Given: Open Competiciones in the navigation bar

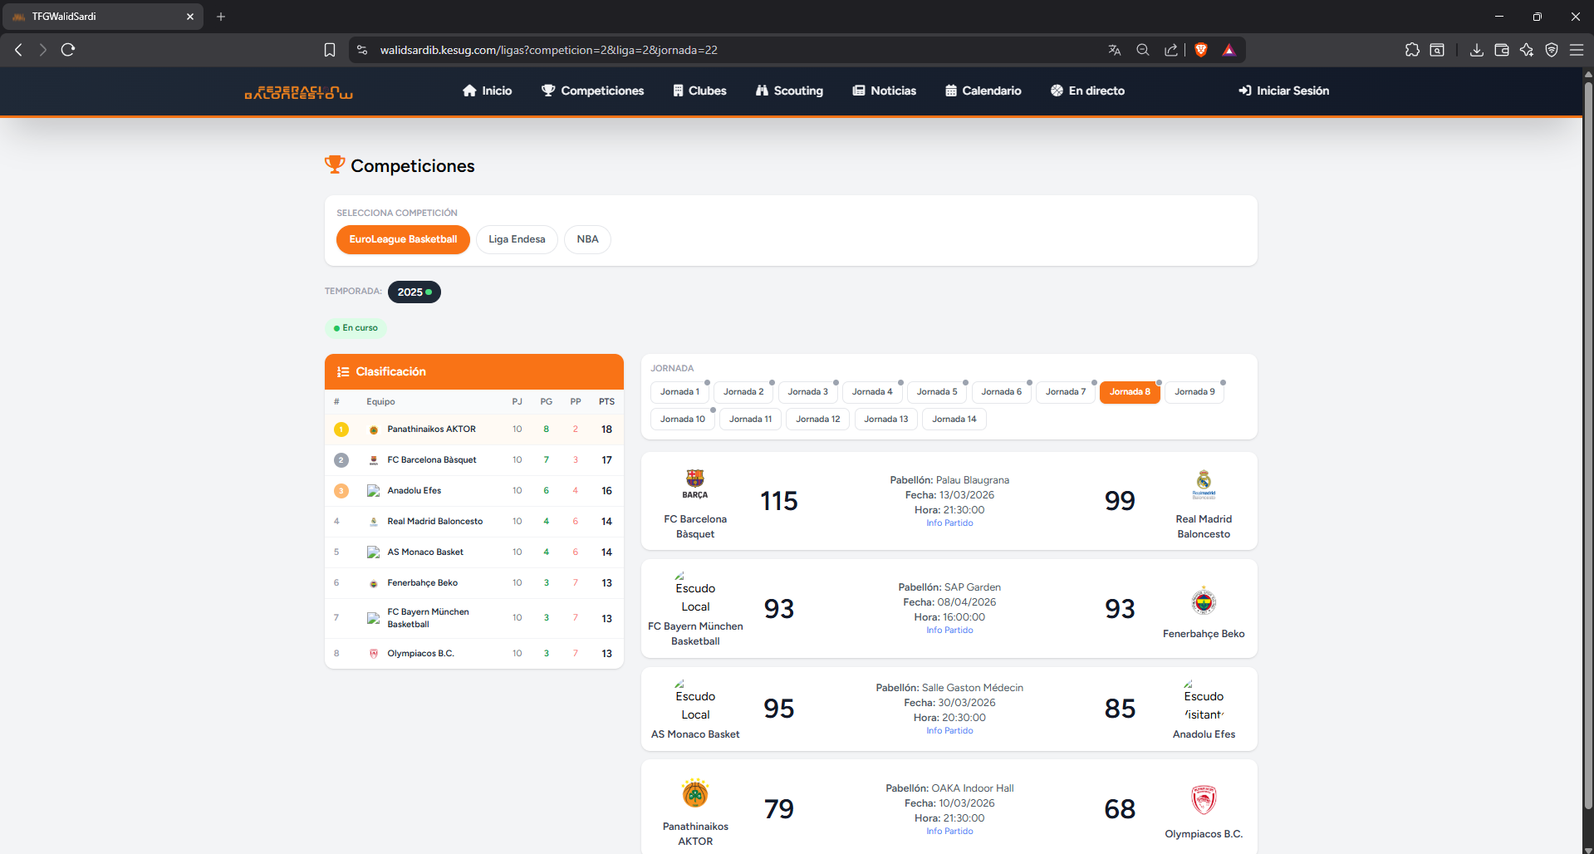Looking at the screenshot, I should (x=592, y=91).
